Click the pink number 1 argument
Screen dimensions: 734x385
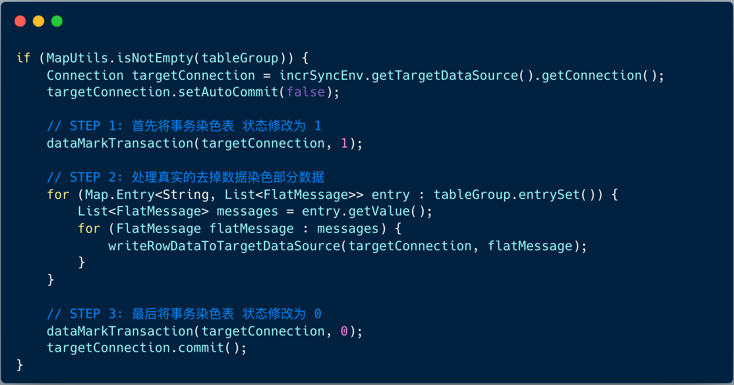click(x=344, y=143)
